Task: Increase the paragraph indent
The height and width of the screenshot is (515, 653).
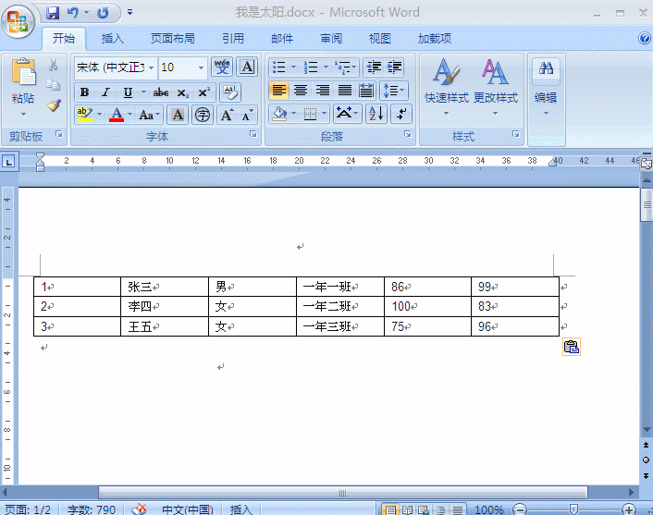Action: pyautogui.click(x=394, y=67)
